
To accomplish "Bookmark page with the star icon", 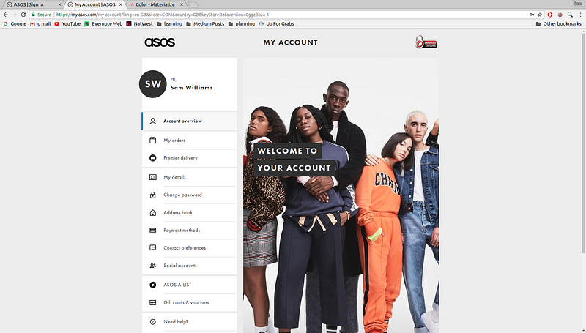I will [540, 15].
